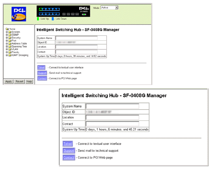This screenshot has width=212, height=170.
Task: Click the "0 days, 0 hours, 39 minutes" up time value
Action: pos(81,56)
